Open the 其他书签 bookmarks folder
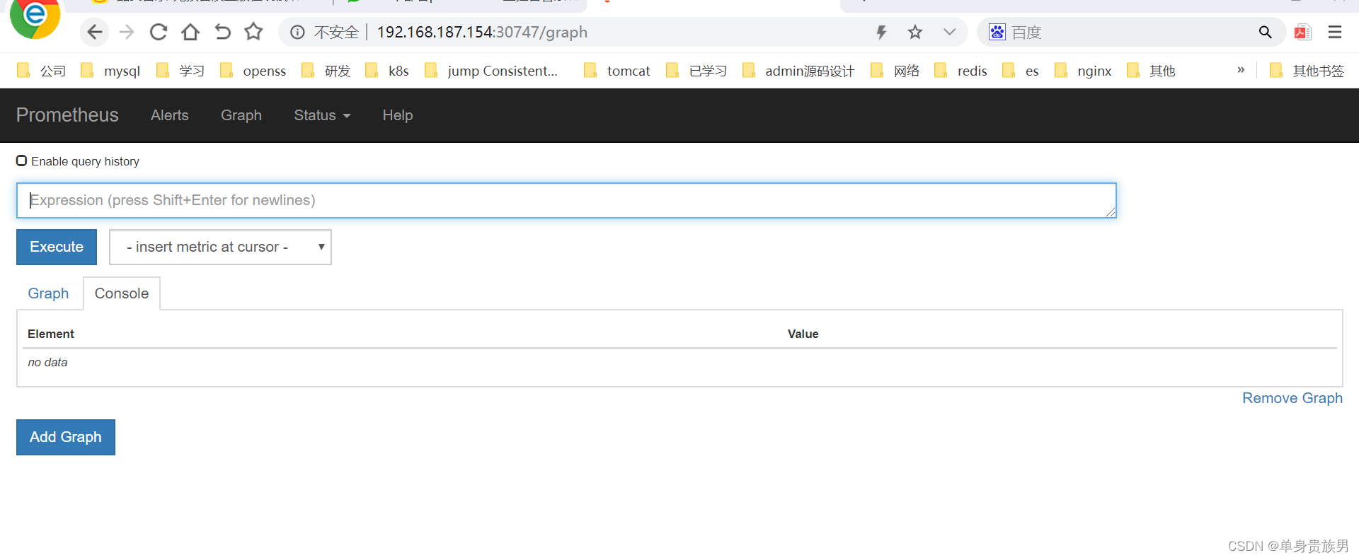The image size is (1359, 560). click(x=1307, y=71)
